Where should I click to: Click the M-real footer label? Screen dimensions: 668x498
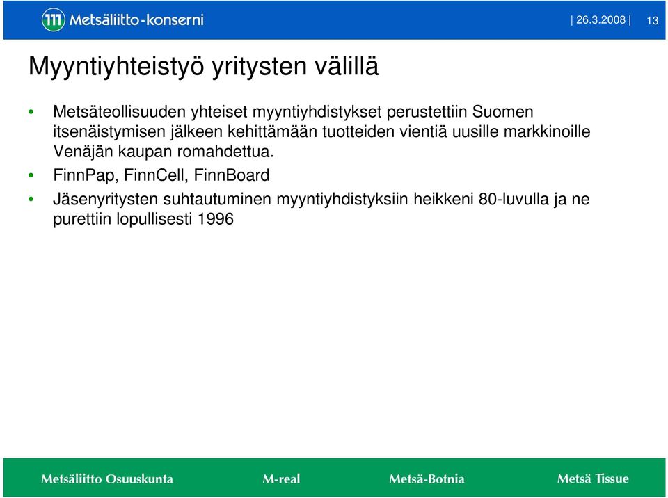pyautogui.click(x=281, y=479)
